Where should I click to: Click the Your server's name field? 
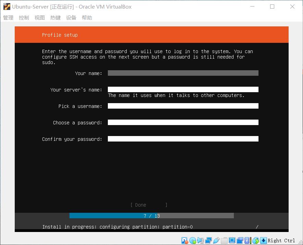[x=183, y=89]
